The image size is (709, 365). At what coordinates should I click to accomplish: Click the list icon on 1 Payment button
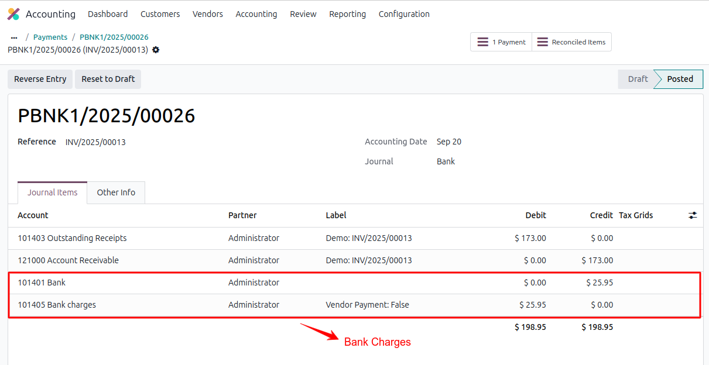(484, 42)
